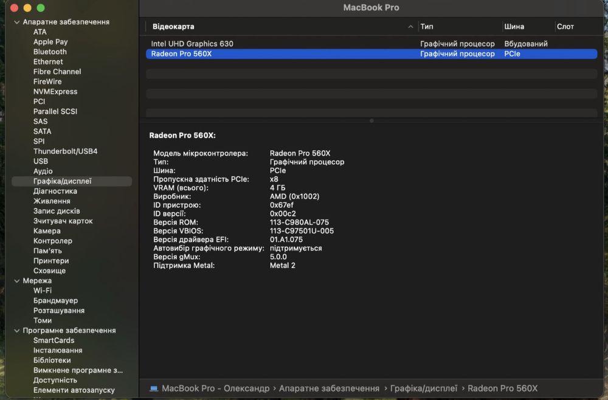This screenshot has height=400, width=608.
Task: Select Вимкнене програмне з… in the sidebar
Action: [x=78, y=371]
